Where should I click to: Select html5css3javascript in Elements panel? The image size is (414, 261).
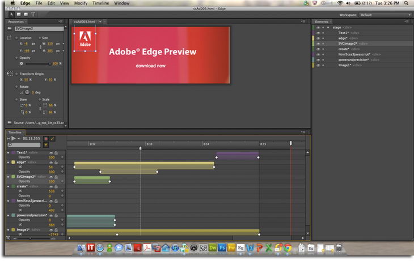[x=354, y=54]
